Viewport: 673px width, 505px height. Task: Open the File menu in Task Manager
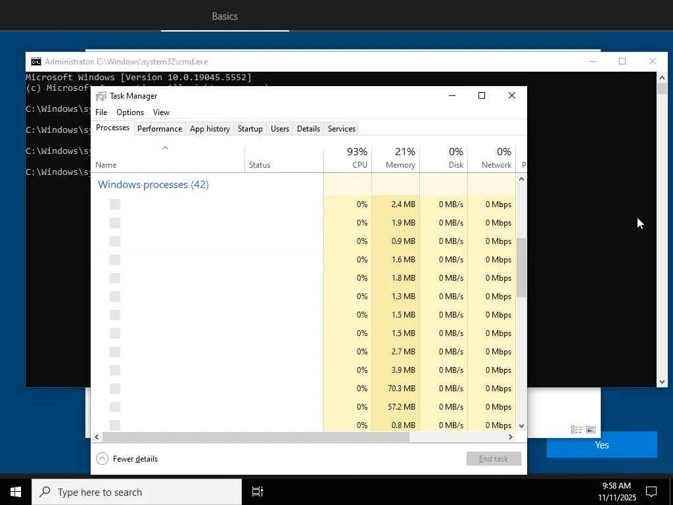(101, 112)
